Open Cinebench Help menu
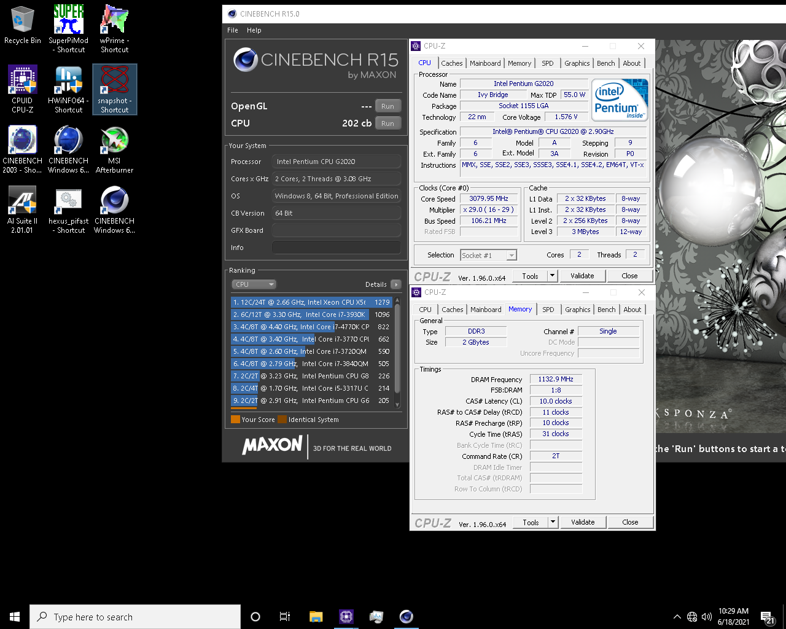The height and width of the screenshot is (629, 786). 254,30
